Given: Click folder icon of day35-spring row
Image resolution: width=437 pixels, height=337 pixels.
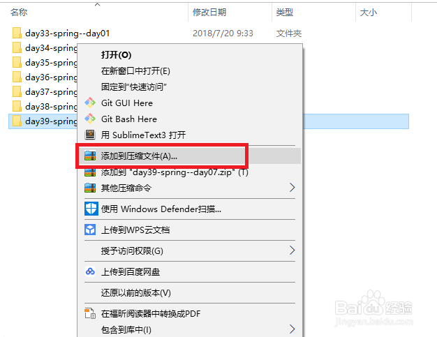Looking at the screenshot, I should click(x=17, y=62).
